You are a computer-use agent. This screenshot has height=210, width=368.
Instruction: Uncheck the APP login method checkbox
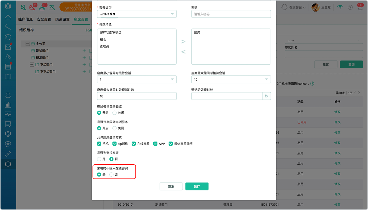[155, 144]
